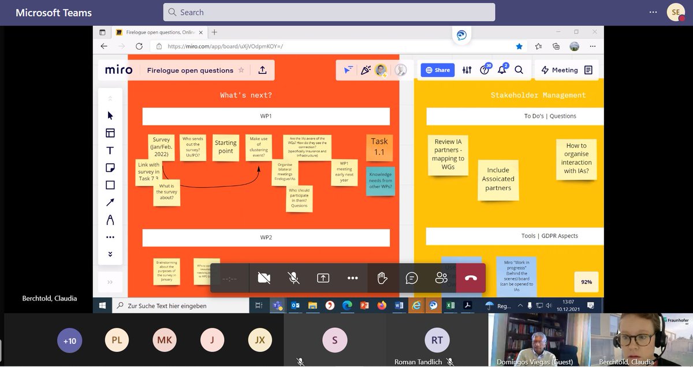The height and width of the screenshot is (367, 693).
Task: Expand the Miro frames panel double arrow
Action: (110, 282)
